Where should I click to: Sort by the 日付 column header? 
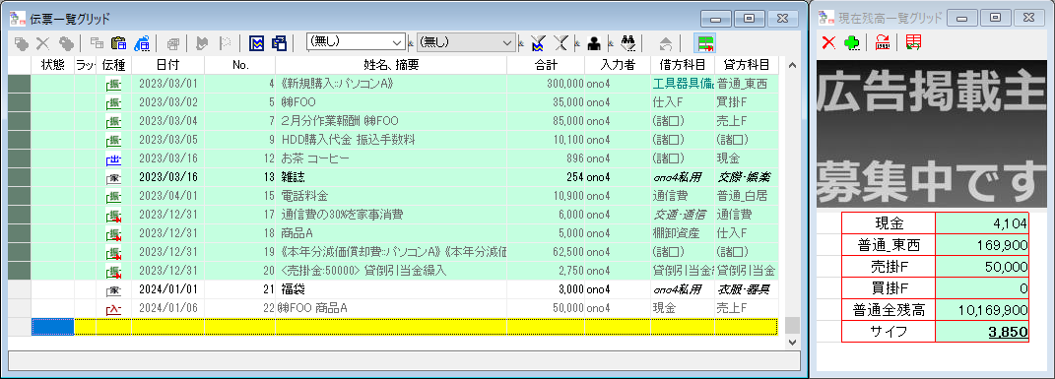pyautogui.click(x=168, y=65)
